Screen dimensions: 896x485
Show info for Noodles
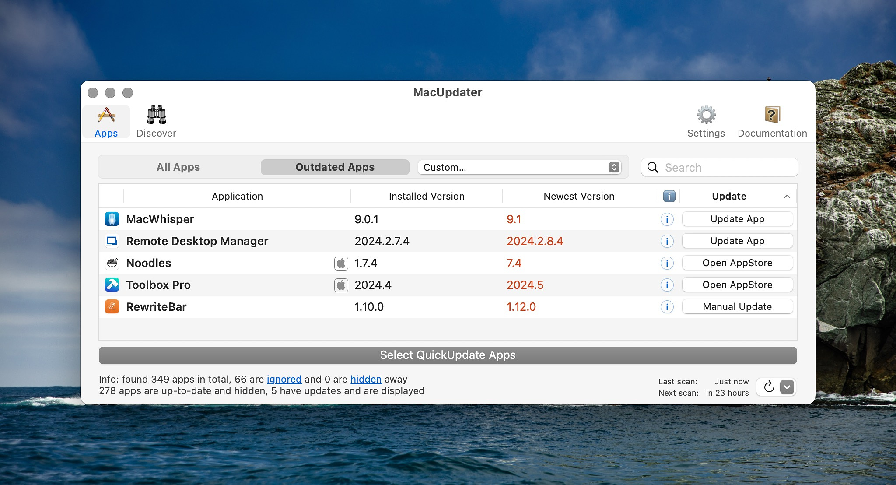667,263
